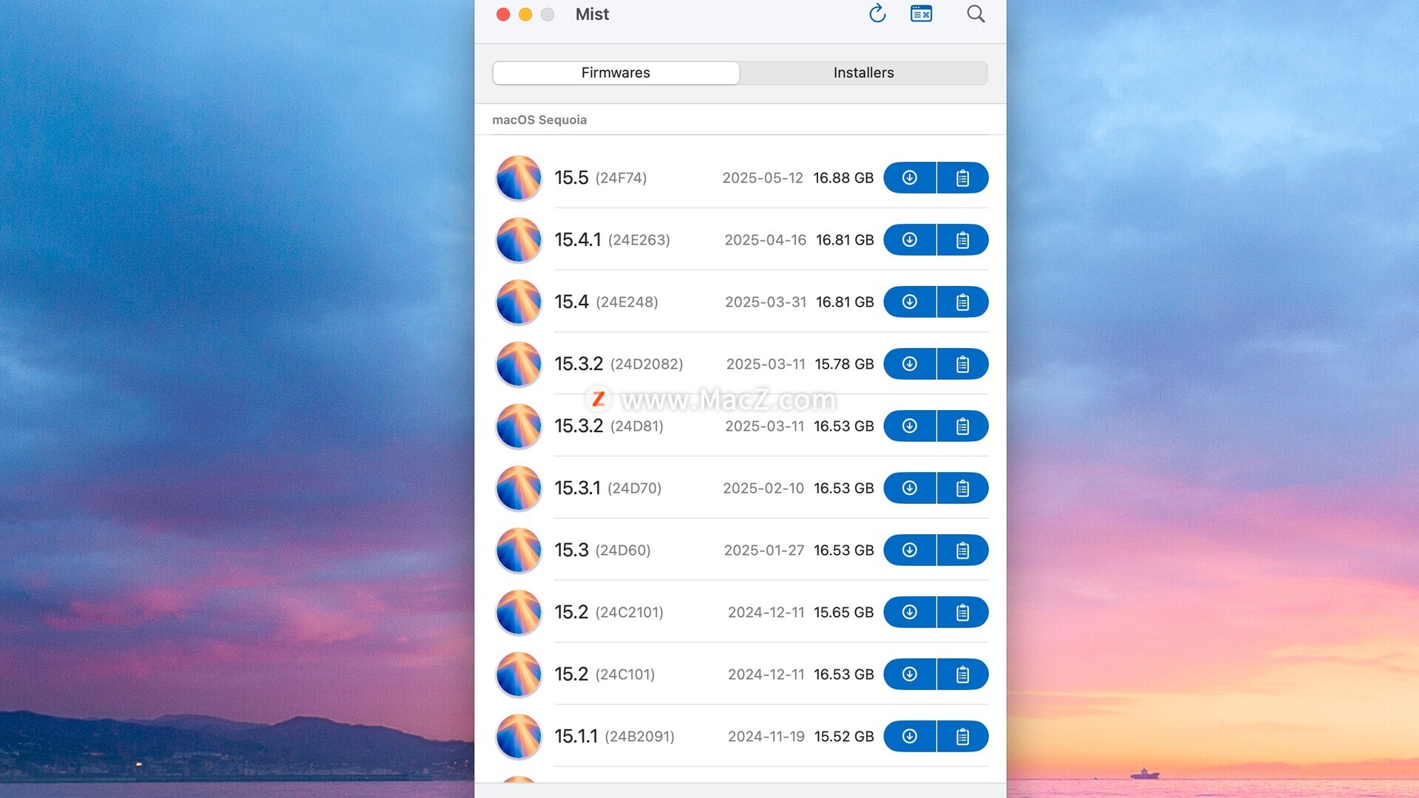Select version text 15.3 (24D60)
Screen dimensions: 1419x798
coord(602,550)
